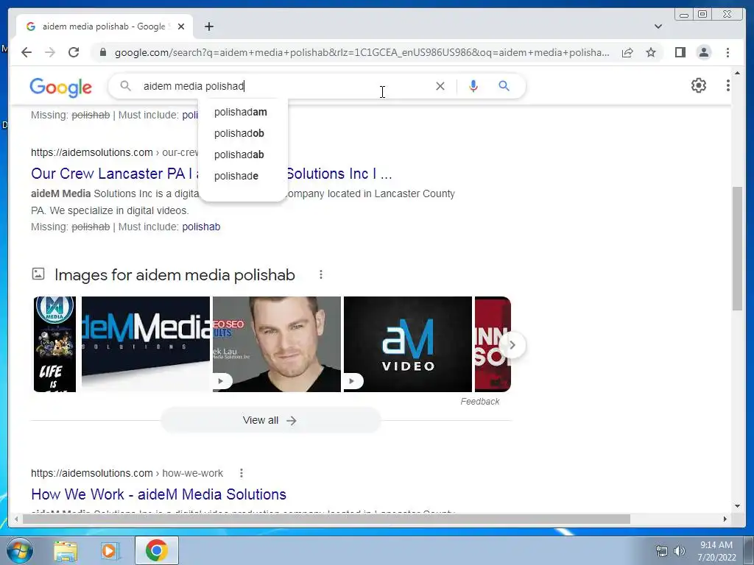
Task: Clear the search box with the X
Action: coord(440,86)
